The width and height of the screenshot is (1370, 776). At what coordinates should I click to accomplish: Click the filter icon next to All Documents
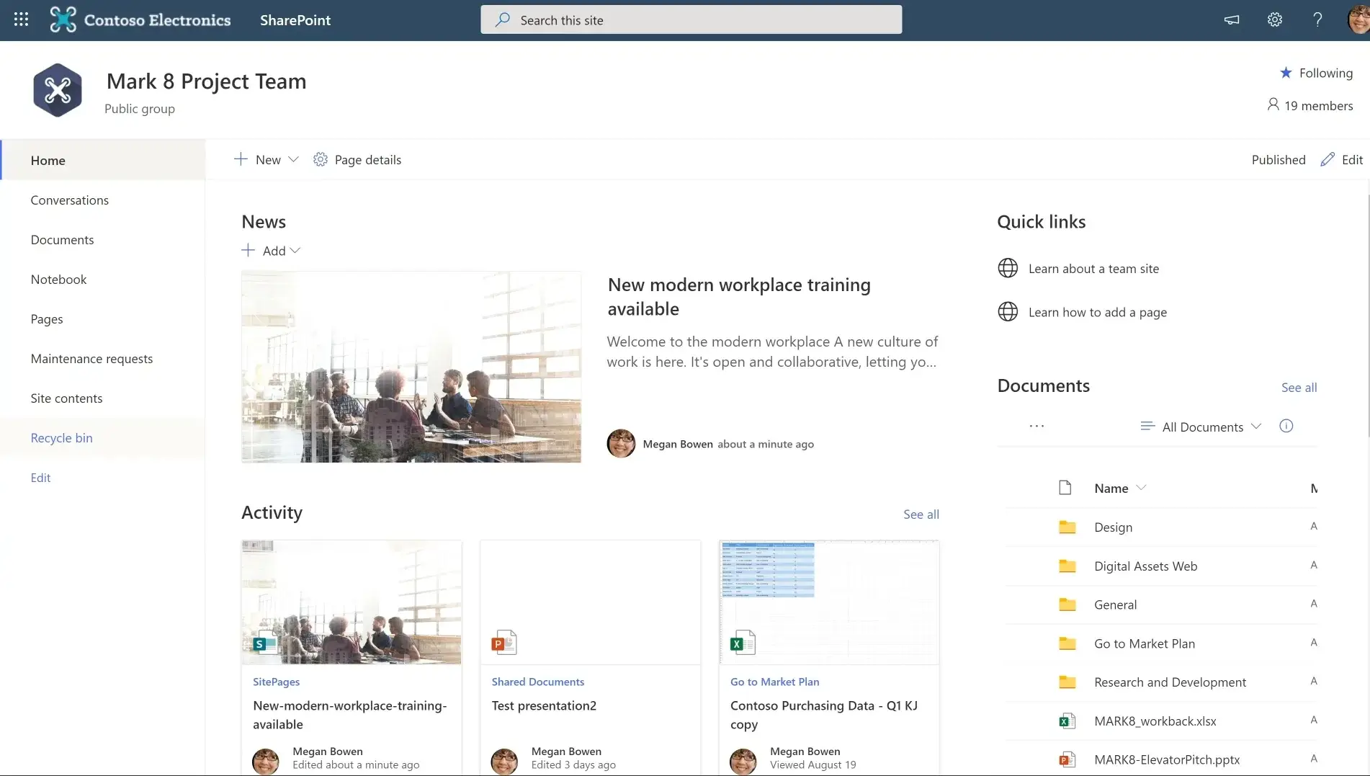click(1148, 426)
